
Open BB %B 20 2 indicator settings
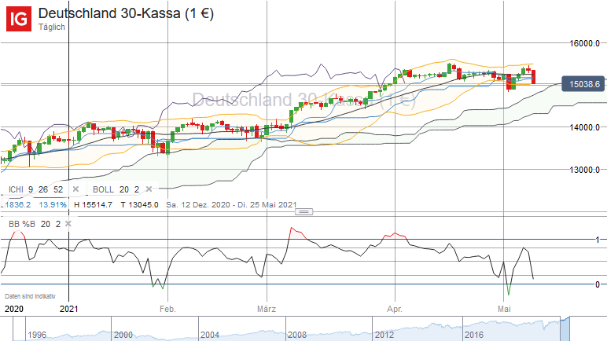click(x=35, y=224)
